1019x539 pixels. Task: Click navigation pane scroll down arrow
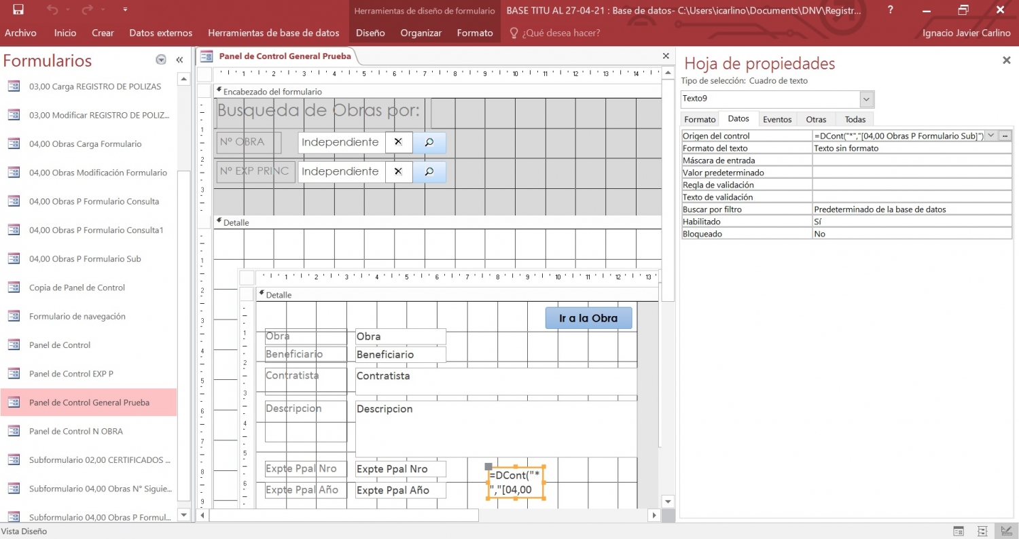pyautogui.click(x=183, y=515)
